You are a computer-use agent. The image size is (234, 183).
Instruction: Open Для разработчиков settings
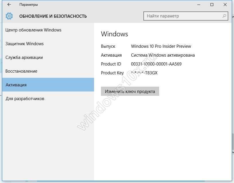(25, 99)
